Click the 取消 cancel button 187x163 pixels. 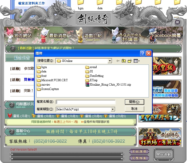134,109
